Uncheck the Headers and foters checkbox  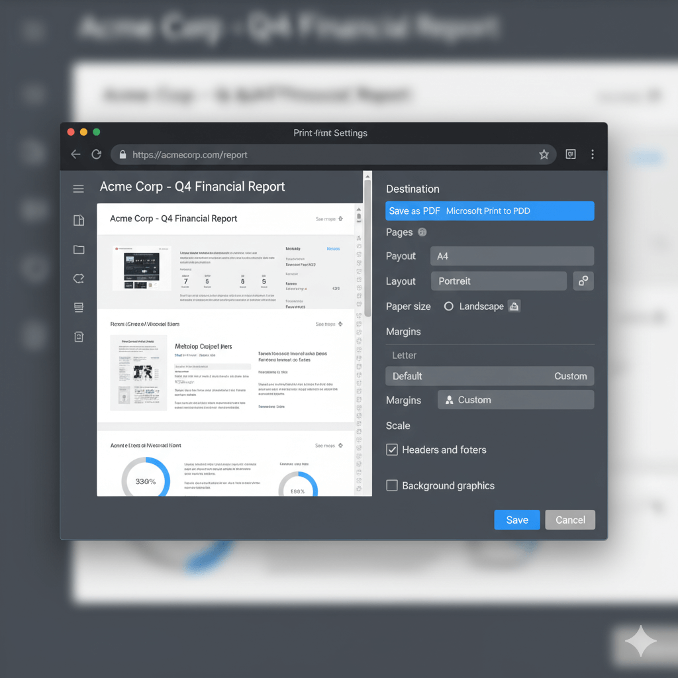392,450
